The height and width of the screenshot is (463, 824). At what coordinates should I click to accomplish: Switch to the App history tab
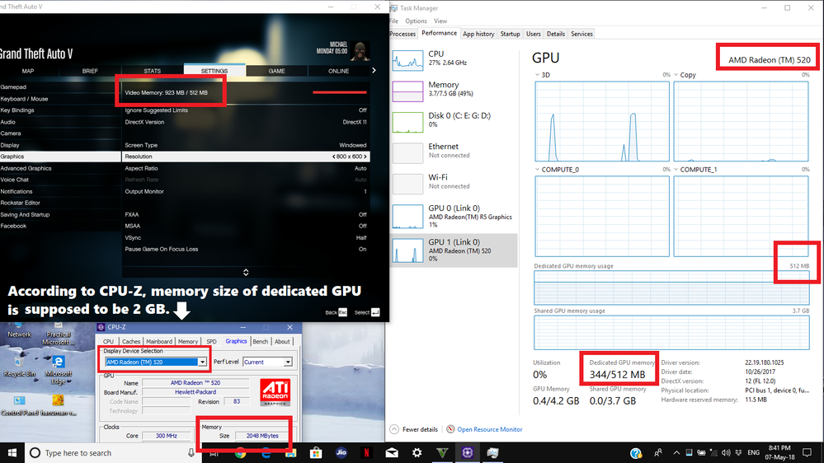click(x=478, y=34)
